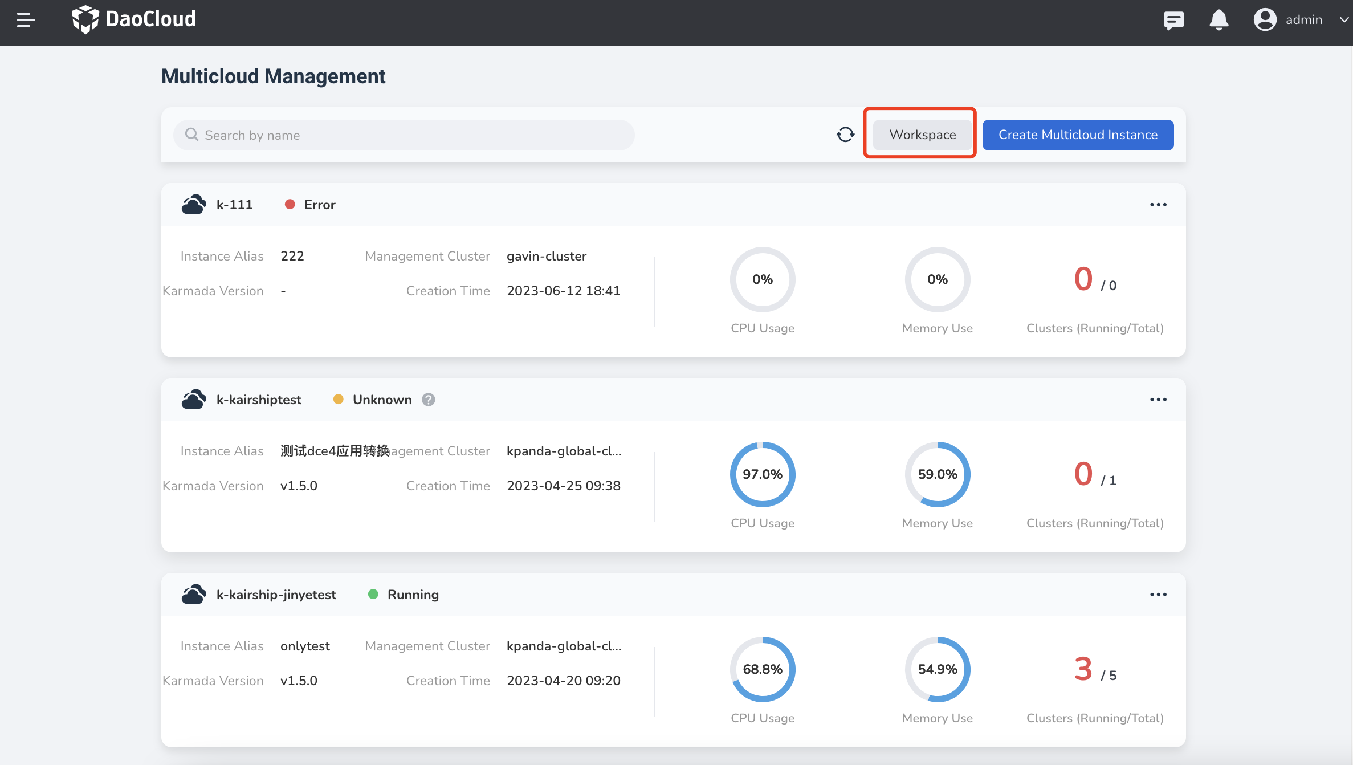Click k-kairshiptest kpanda-global-cl... cluster value
Image resolution: width=1353 pixels, height=765 pixels.
point(564,451)
